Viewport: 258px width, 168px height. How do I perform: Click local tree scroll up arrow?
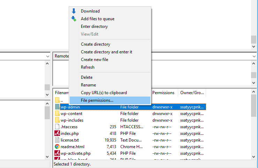pyautogui.click(x=47, y=63)
